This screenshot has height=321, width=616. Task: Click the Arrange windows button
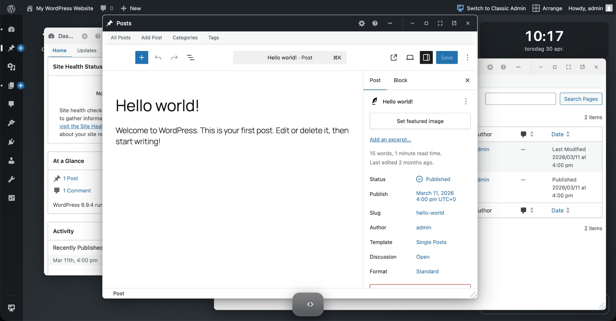(x=547, y=8)
